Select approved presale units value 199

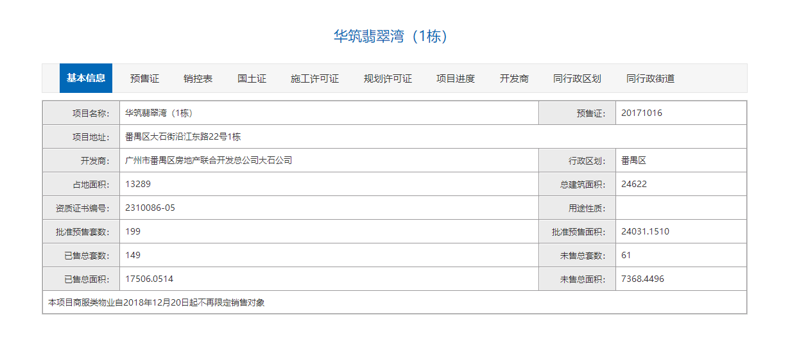point(133,231)
